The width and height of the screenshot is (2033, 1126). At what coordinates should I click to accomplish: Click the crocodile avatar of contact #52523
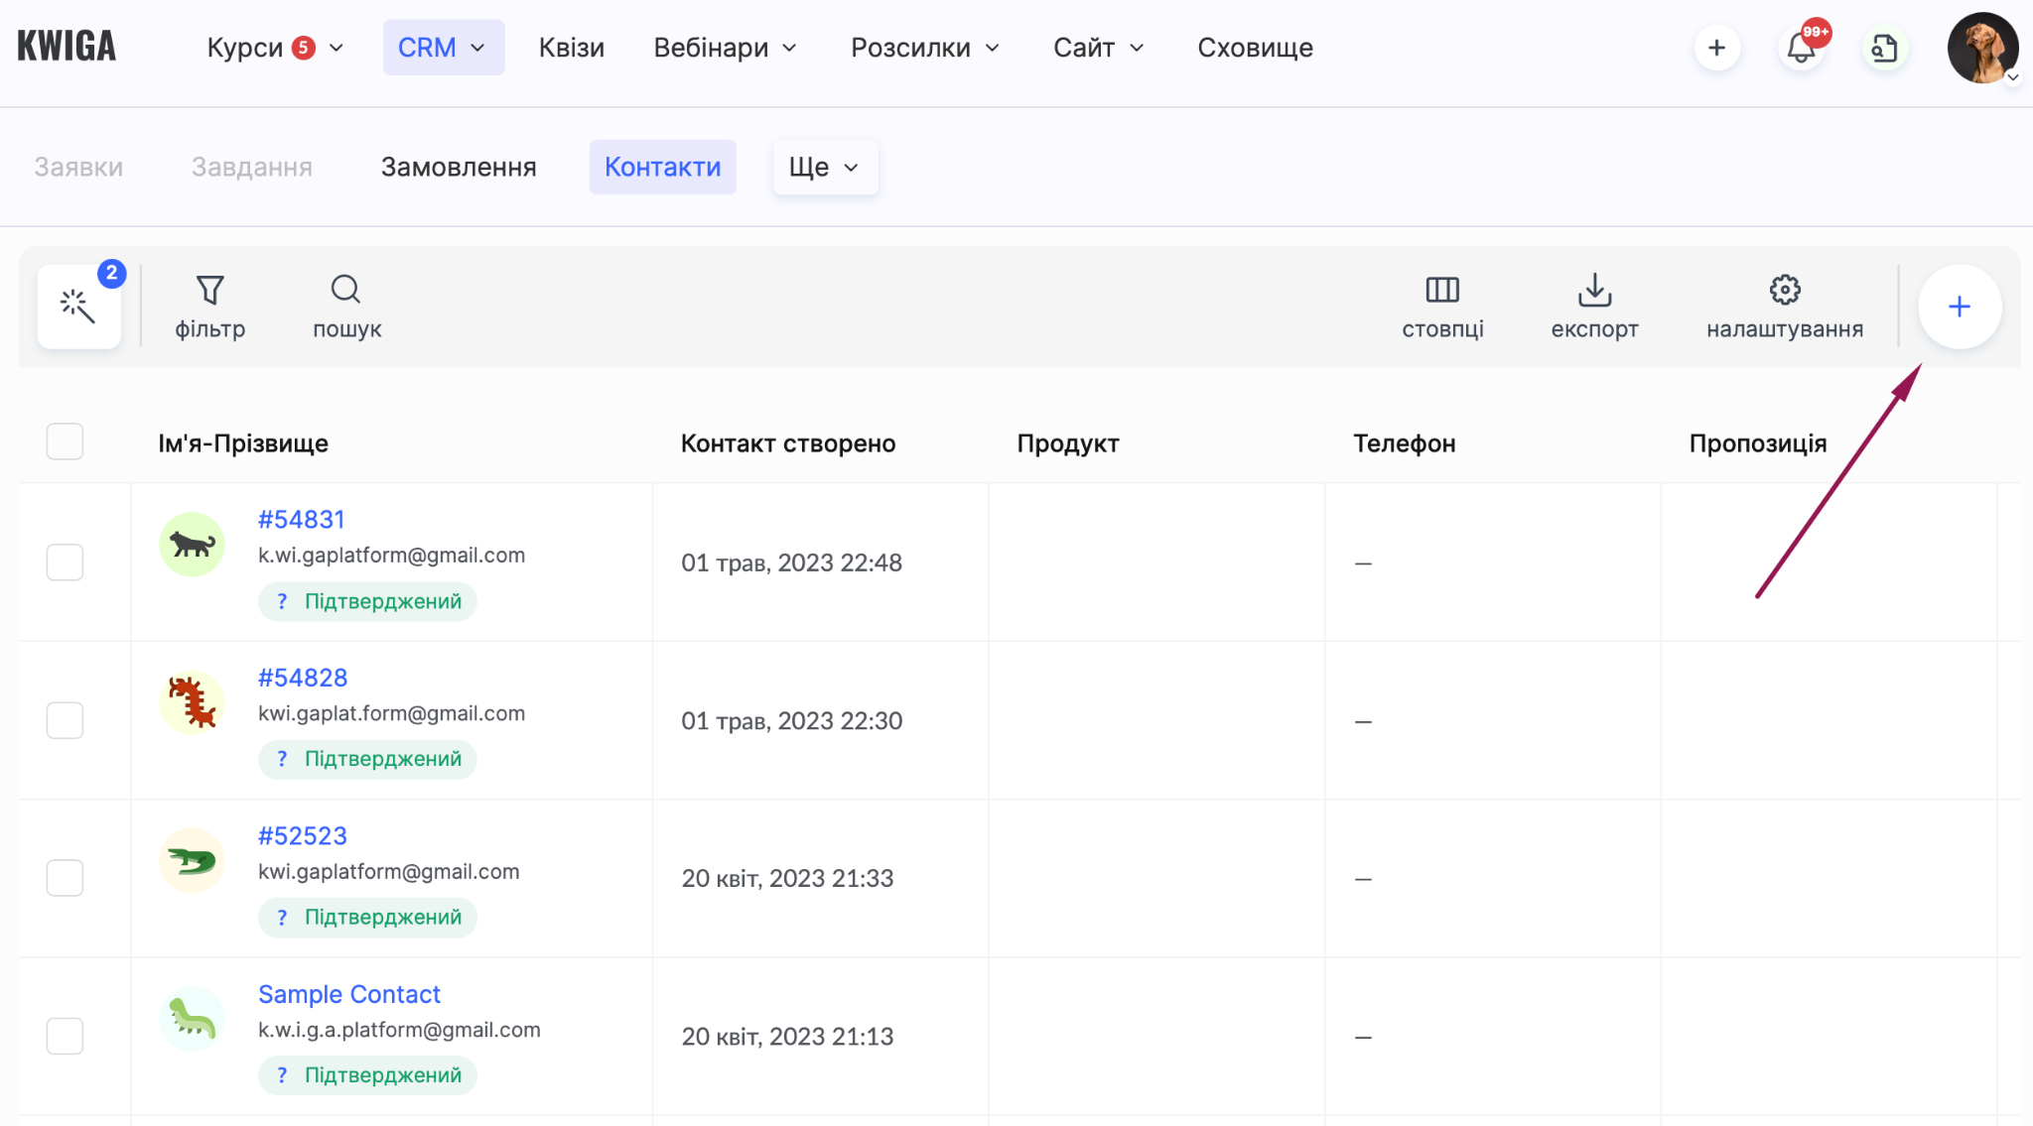pyautogui.click(x=192, y=860)
